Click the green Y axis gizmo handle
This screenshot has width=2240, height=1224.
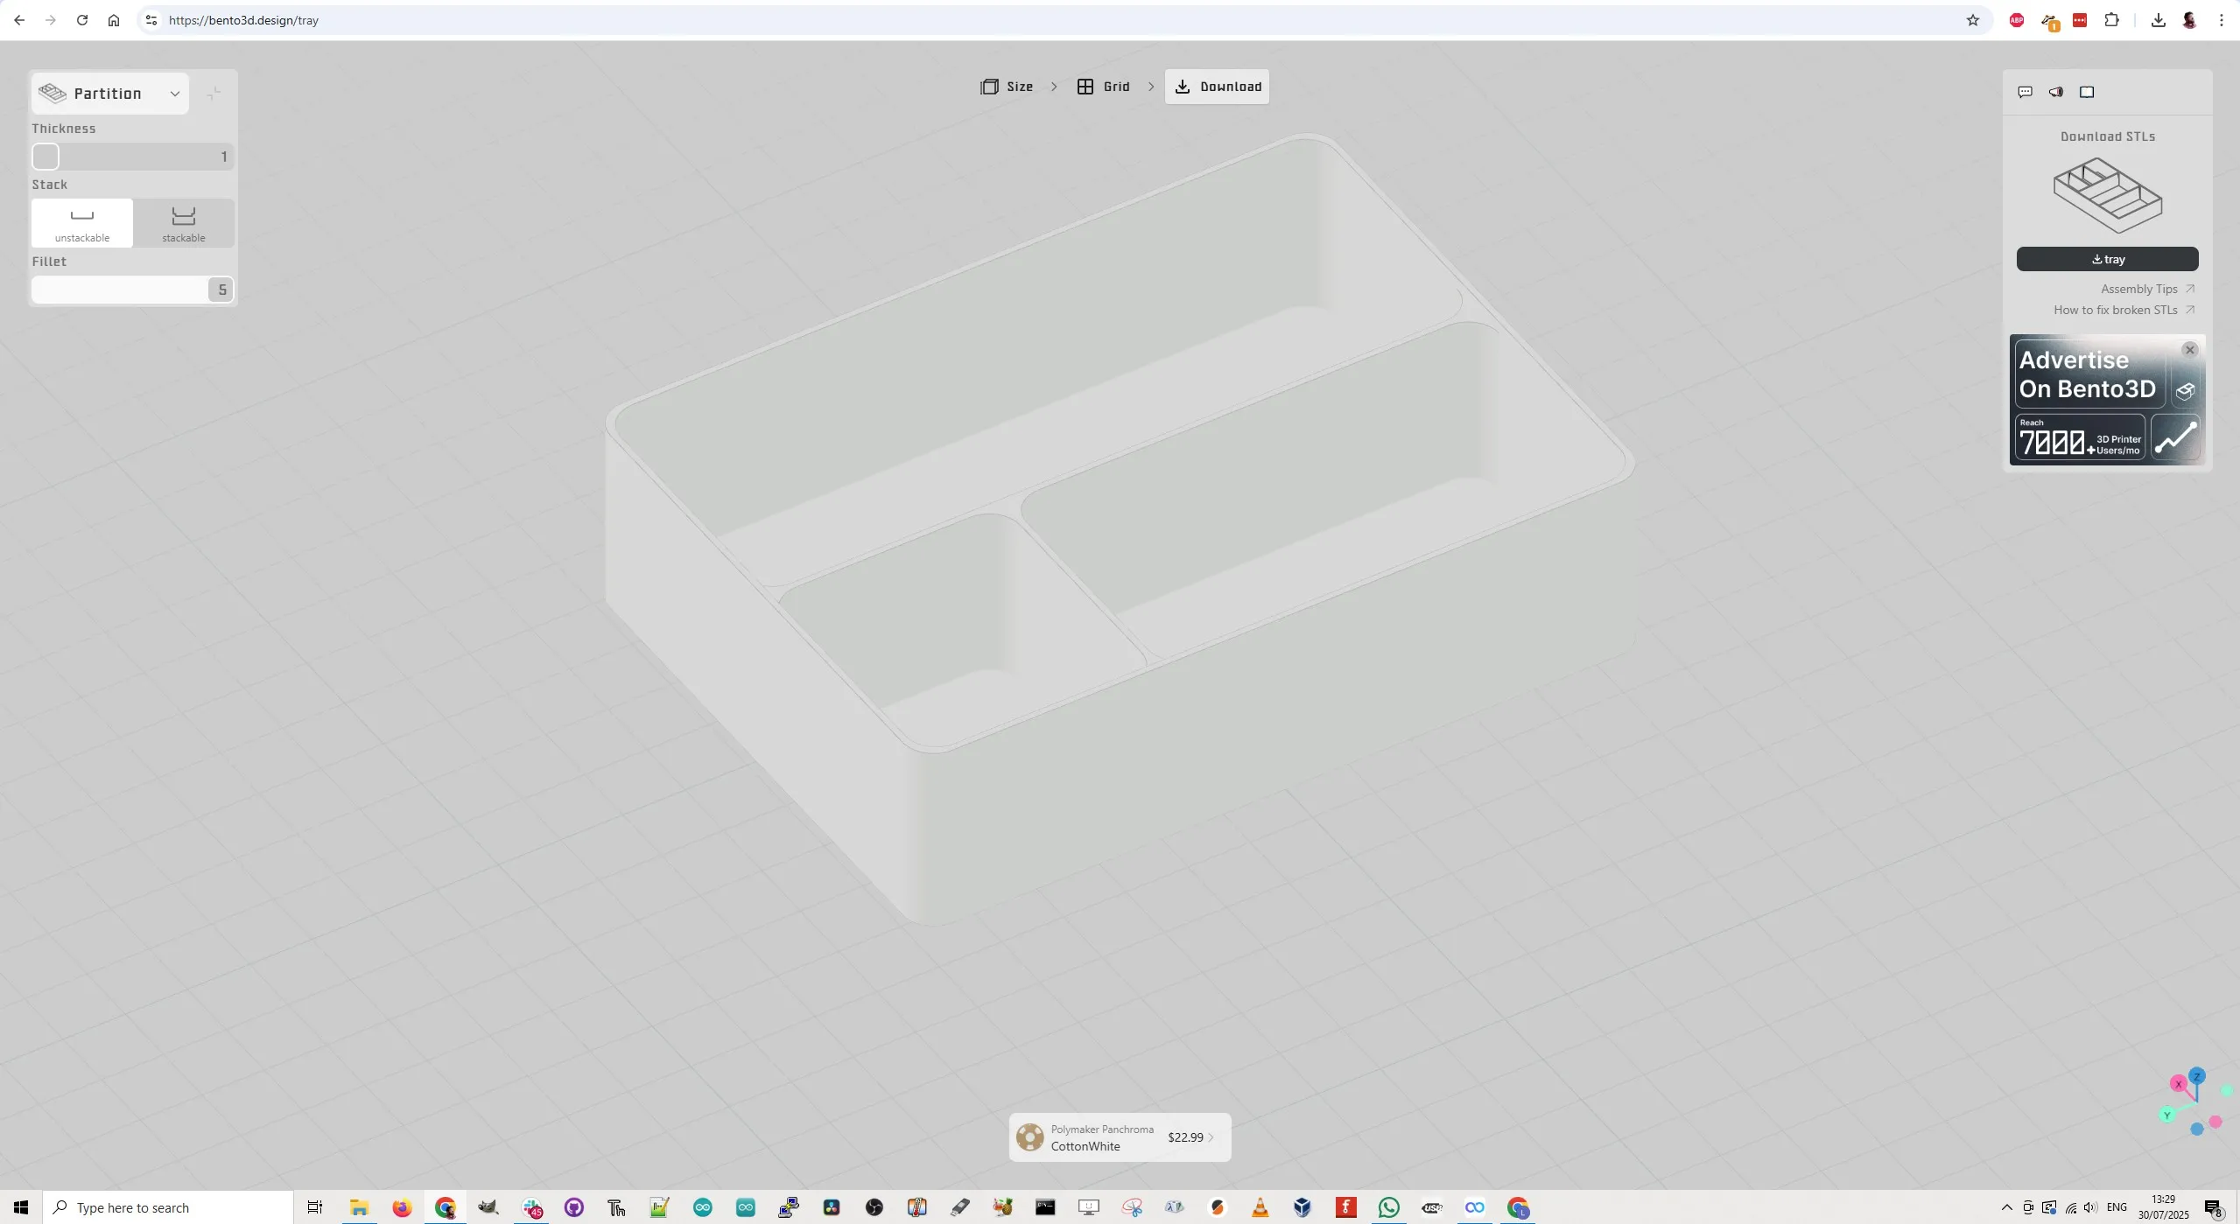pos(2167,1115)
